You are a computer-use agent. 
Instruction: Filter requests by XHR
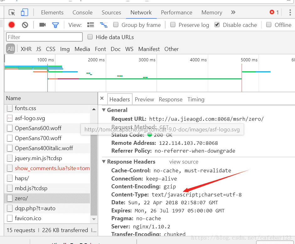[26, 49]
